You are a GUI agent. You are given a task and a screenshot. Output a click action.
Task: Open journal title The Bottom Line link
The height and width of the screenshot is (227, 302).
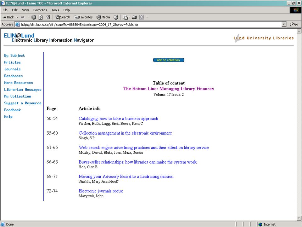169,89
